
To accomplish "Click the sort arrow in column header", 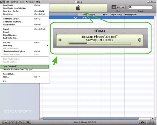I will 76,15.
